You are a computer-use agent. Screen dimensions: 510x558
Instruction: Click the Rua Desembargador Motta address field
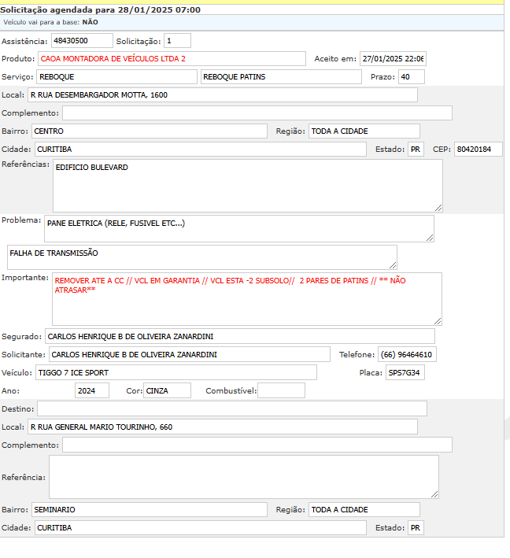pyautogui.click(x=222, y=95)
